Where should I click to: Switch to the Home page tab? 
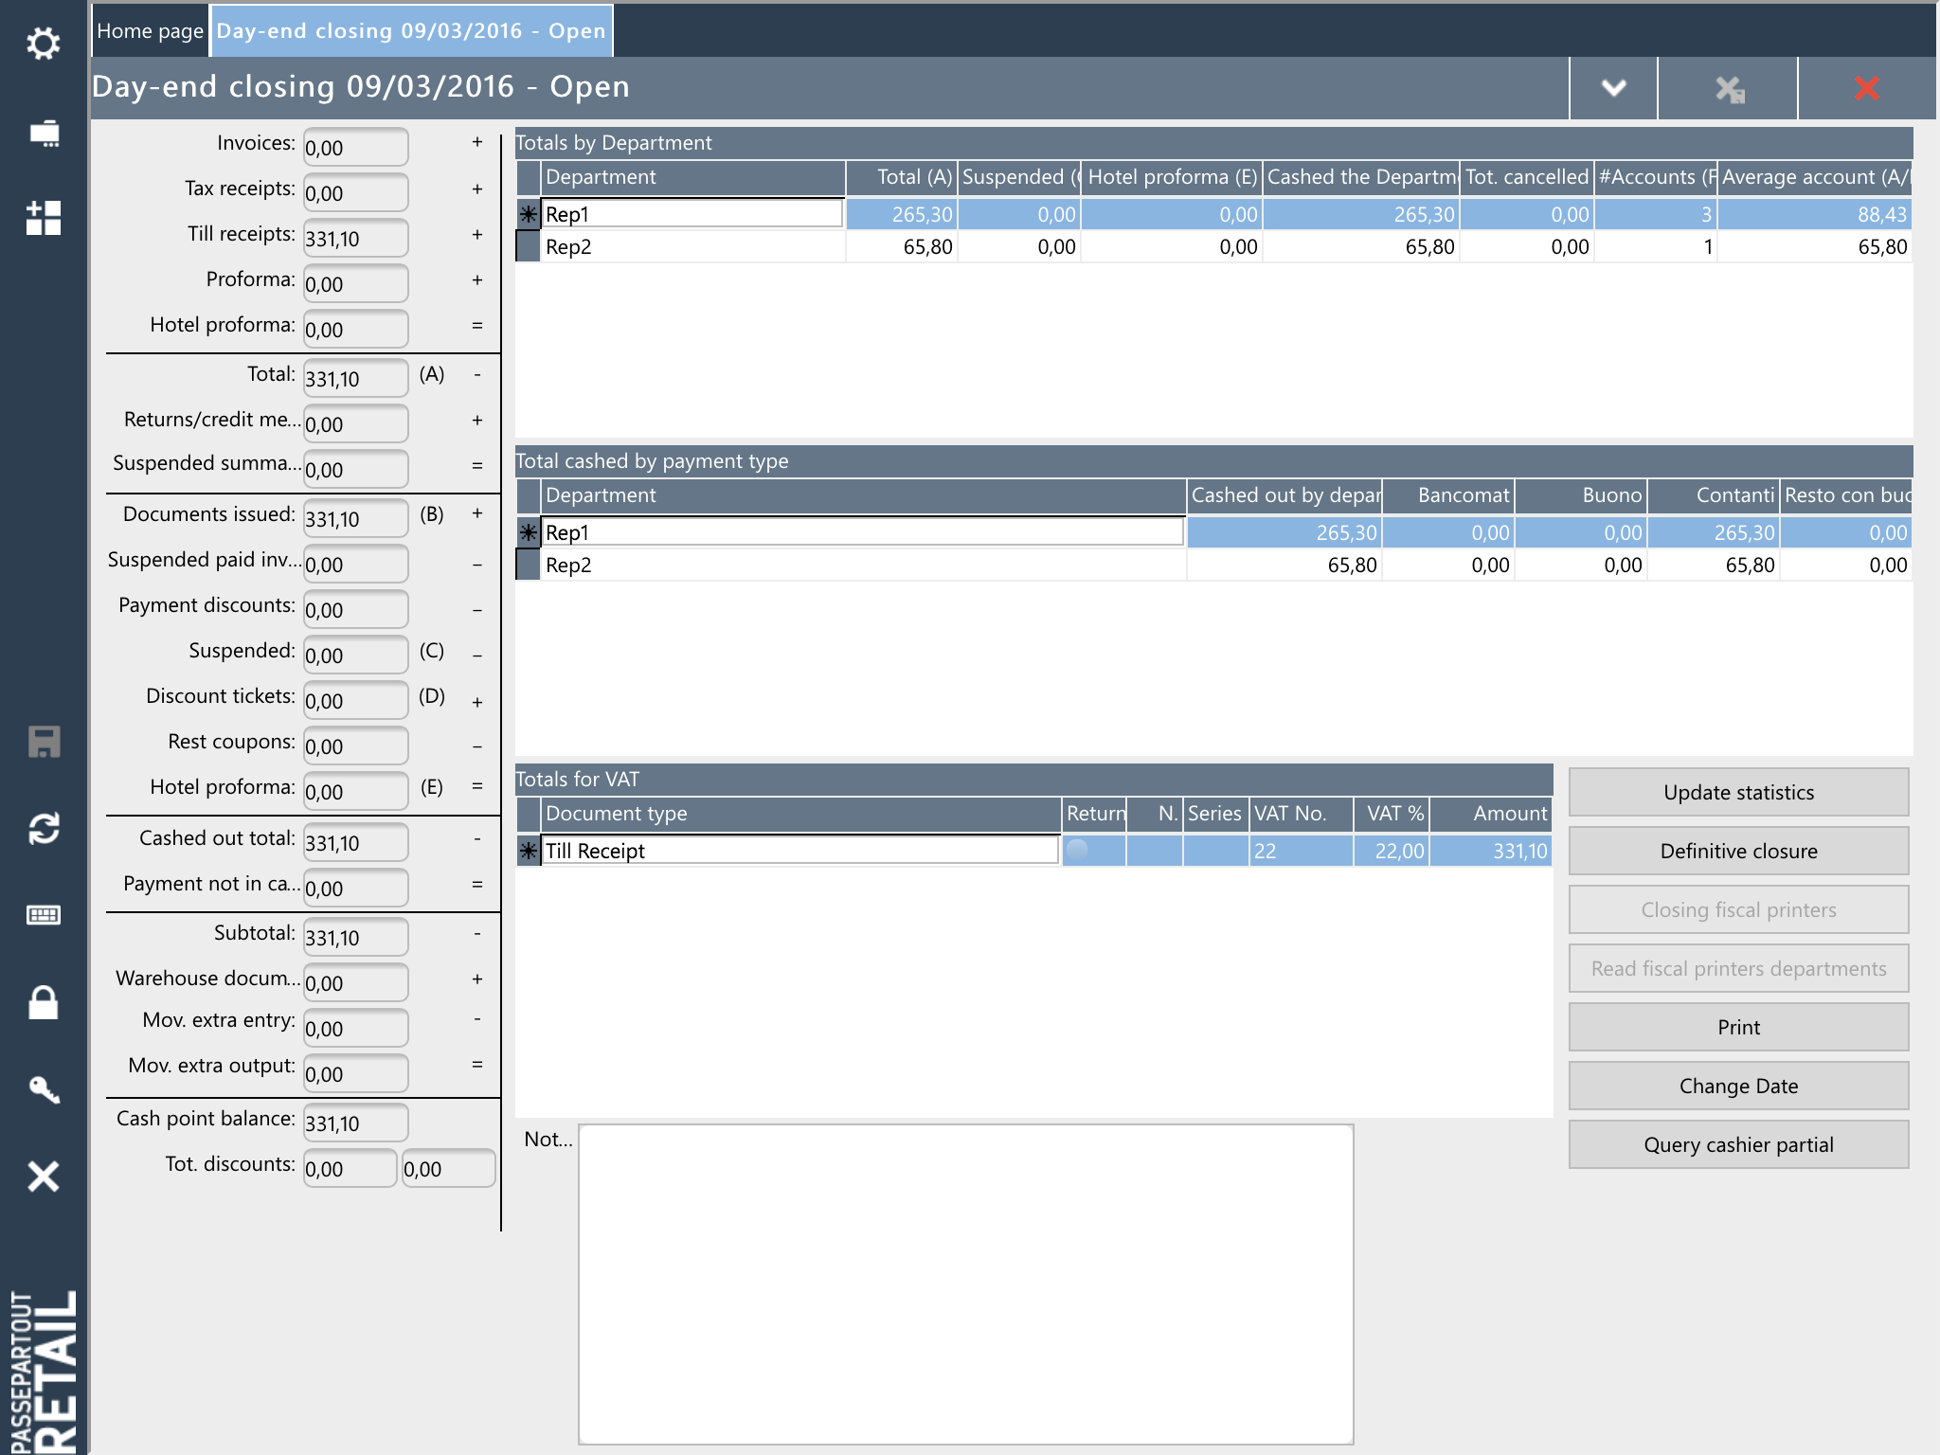[151, 31]
